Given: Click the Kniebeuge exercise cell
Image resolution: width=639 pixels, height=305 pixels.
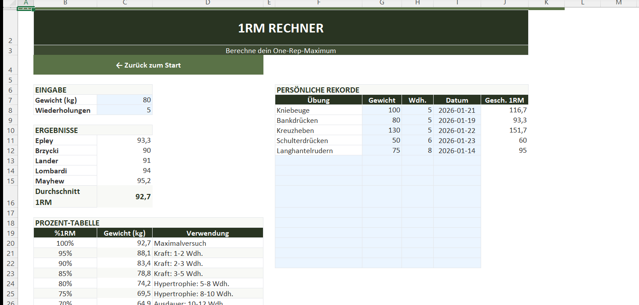Looking at the screenshot, I should coord(318,110).
